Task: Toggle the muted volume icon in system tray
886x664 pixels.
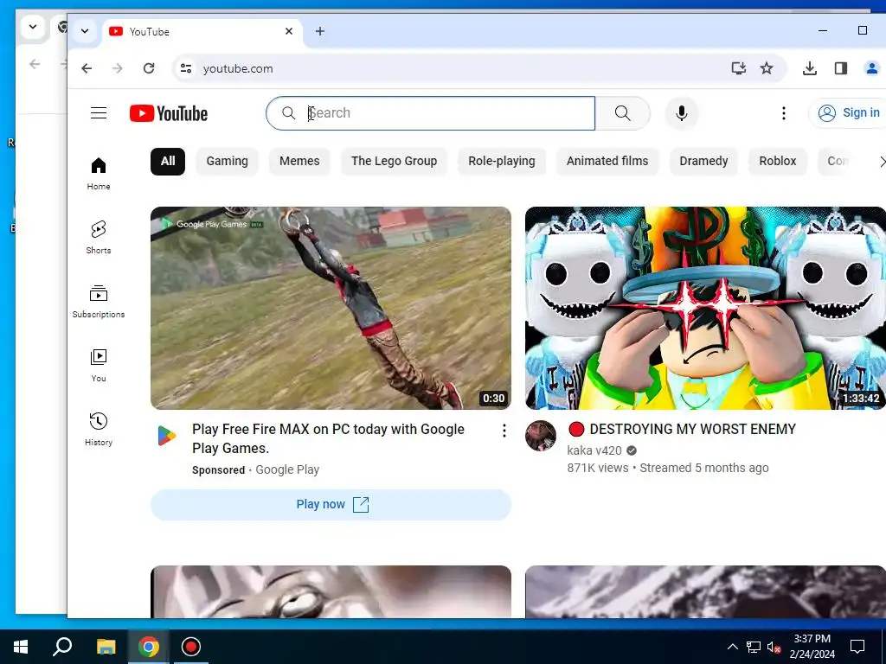Action: point(774,648)
